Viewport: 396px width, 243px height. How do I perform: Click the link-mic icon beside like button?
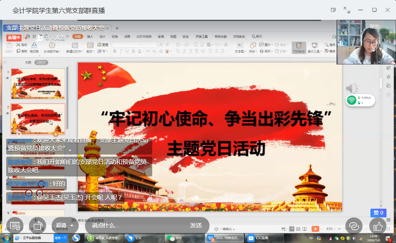(x=354, y=226)
